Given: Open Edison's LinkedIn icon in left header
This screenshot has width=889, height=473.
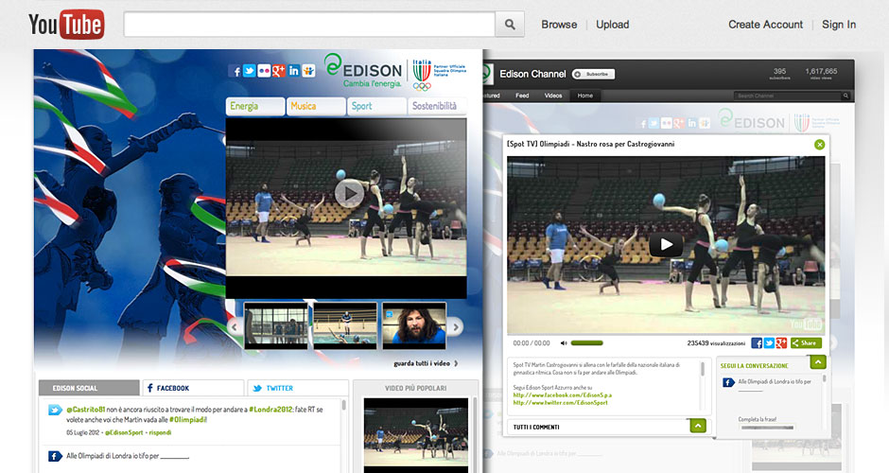Looking at the screenshot, I should coord(294,71).
